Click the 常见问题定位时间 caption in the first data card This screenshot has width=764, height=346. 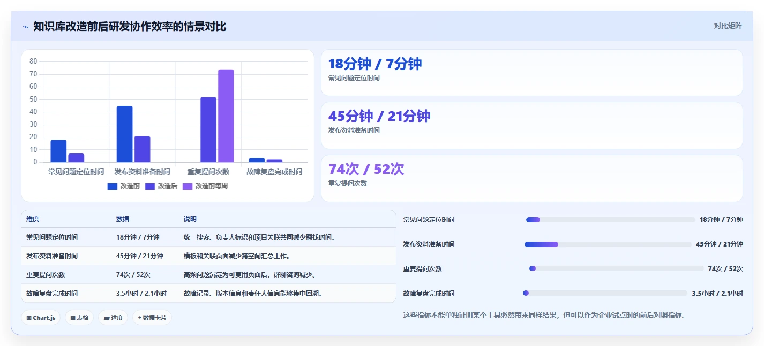coord(354,78)
